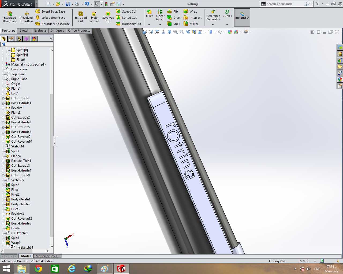Toggle the Instant3D button
The height and width of the screenshot is (274, 343).
242,17
